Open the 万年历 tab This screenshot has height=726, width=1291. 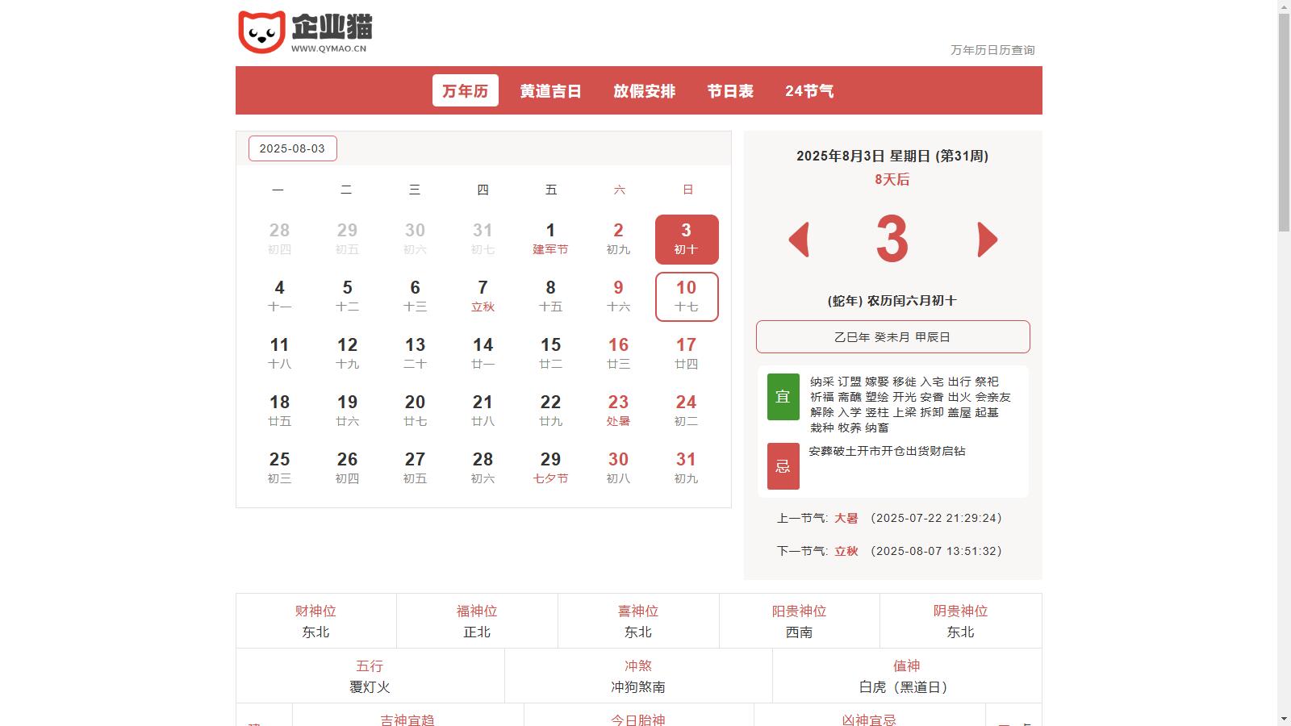pos(465,91)
